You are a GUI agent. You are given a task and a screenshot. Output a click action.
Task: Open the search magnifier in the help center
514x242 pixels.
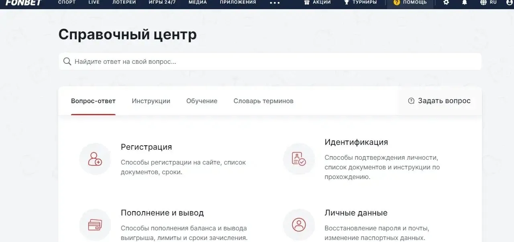67,61
